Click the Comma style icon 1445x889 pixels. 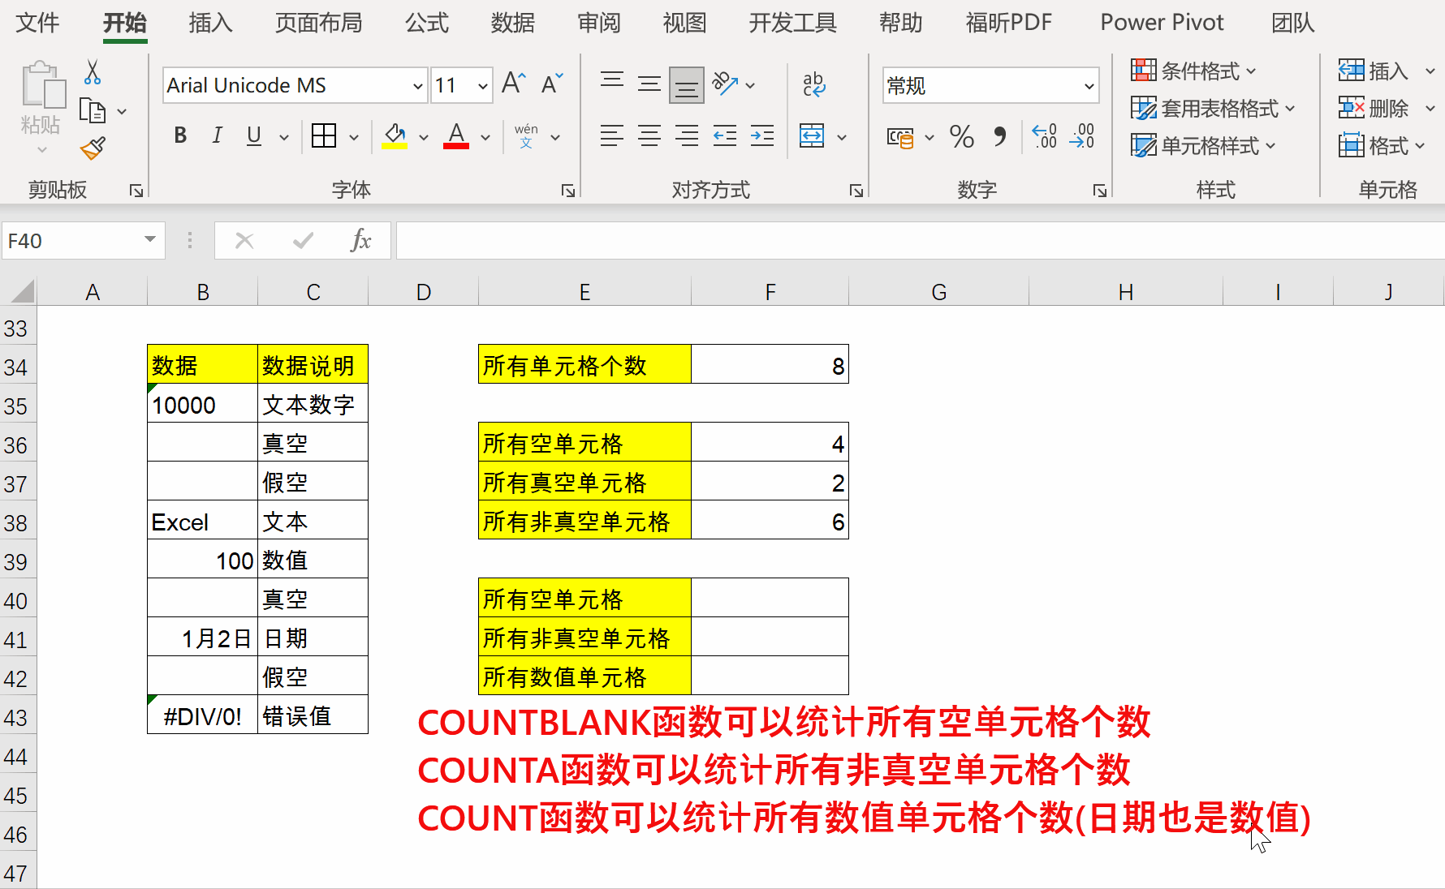pyautogui.click(x=1001, y=137)
